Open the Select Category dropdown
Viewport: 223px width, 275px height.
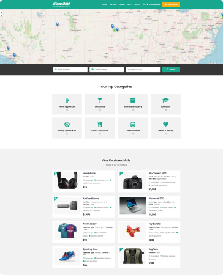[107, 70]
